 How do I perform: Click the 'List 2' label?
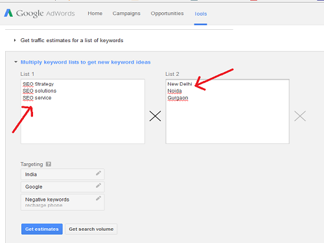[172, 74]
